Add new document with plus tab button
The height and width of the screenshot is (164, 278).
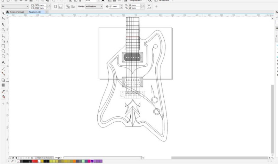point(47,12)
